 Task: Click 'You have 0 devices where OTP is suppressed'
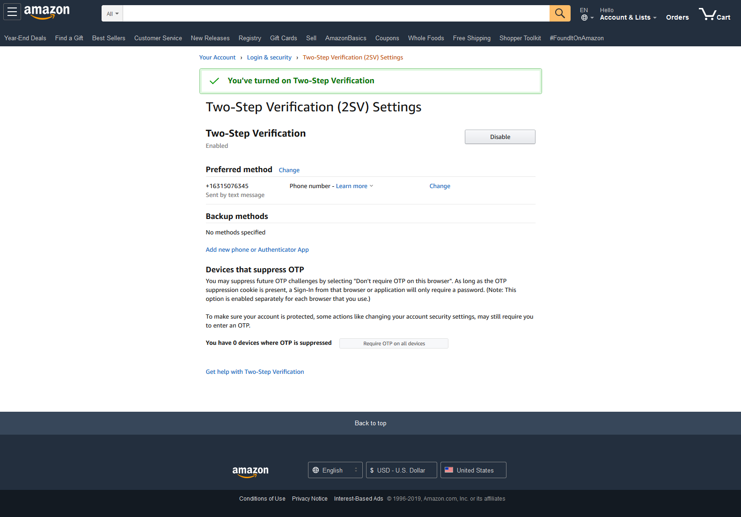tap(269, 343)
